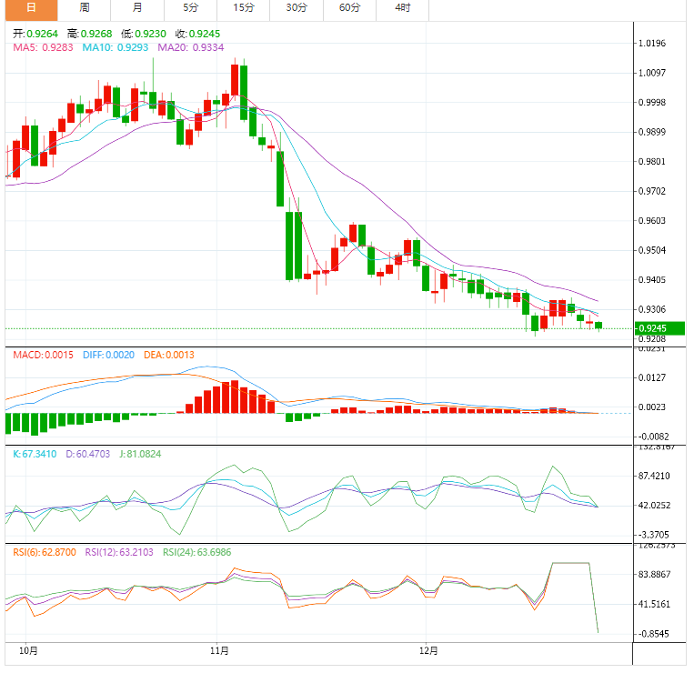This screenshot has height=673, width=694.
Task: Click the MA10: 0.9293 label
Action: point(116,47)
